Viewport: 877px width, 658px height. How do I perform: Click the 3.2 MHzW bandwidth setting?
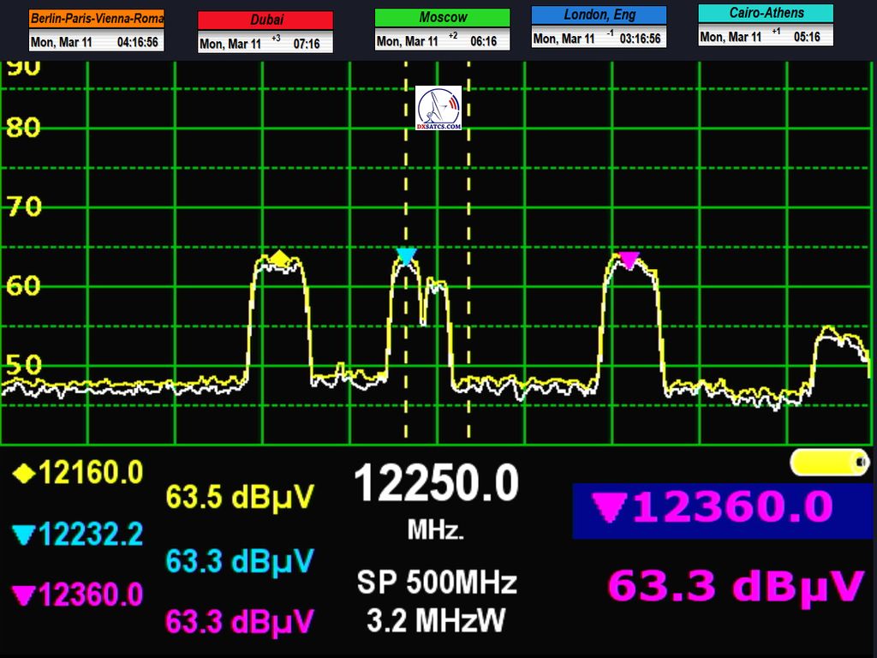(437, 620)
